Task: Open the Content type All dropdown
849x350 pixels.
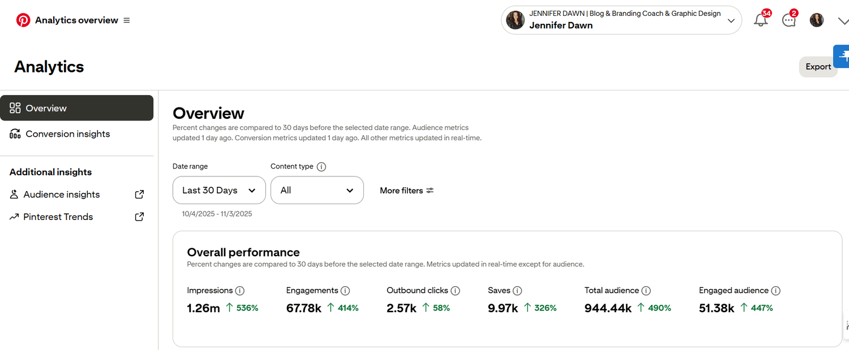Action: pyautogui.click(x=317, y=191)
